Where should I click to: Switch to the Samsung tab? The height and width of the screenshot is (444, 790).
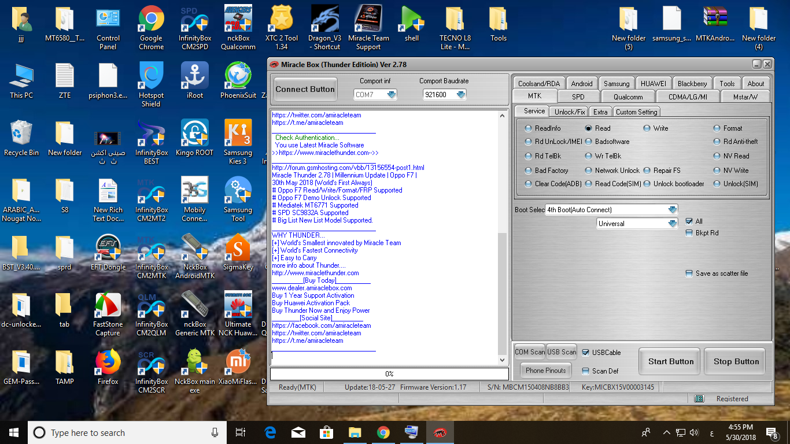pyautogui.click(x=617, y=83)
